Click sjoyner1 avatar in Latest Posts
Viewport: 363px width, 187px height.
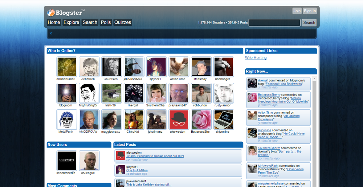coord(121,170)
